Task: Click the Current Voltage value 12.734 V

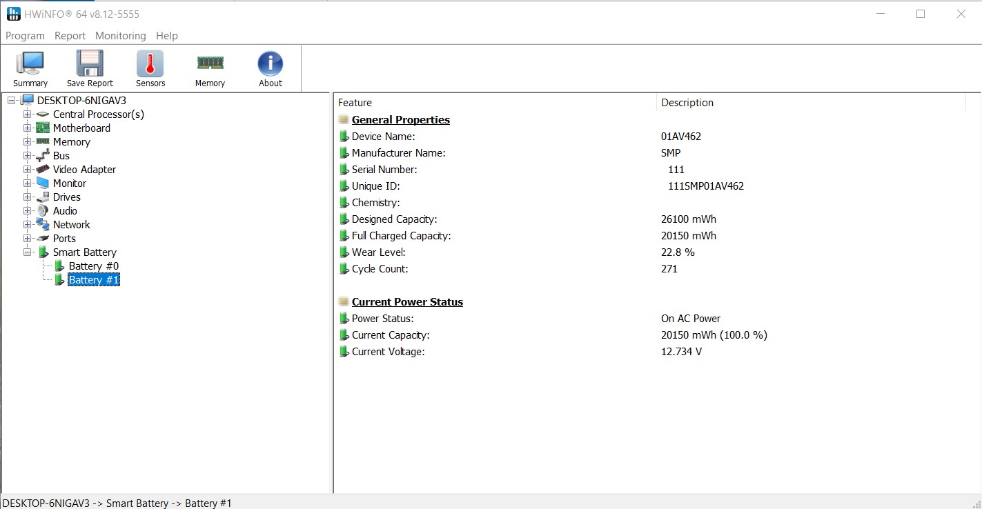Action: click(x=681, y=352)
